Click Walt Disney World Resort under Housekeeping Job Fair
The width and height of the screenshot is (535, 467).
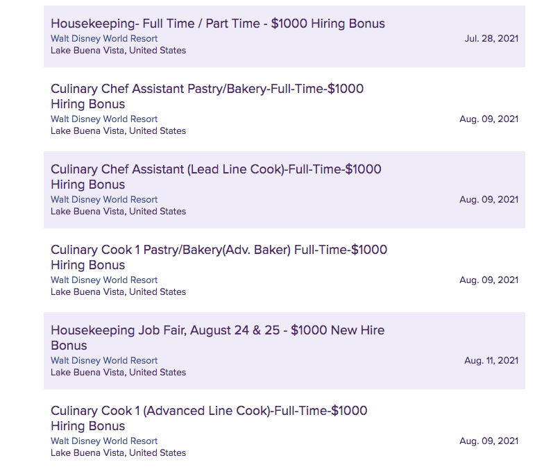tap(104, 361)
